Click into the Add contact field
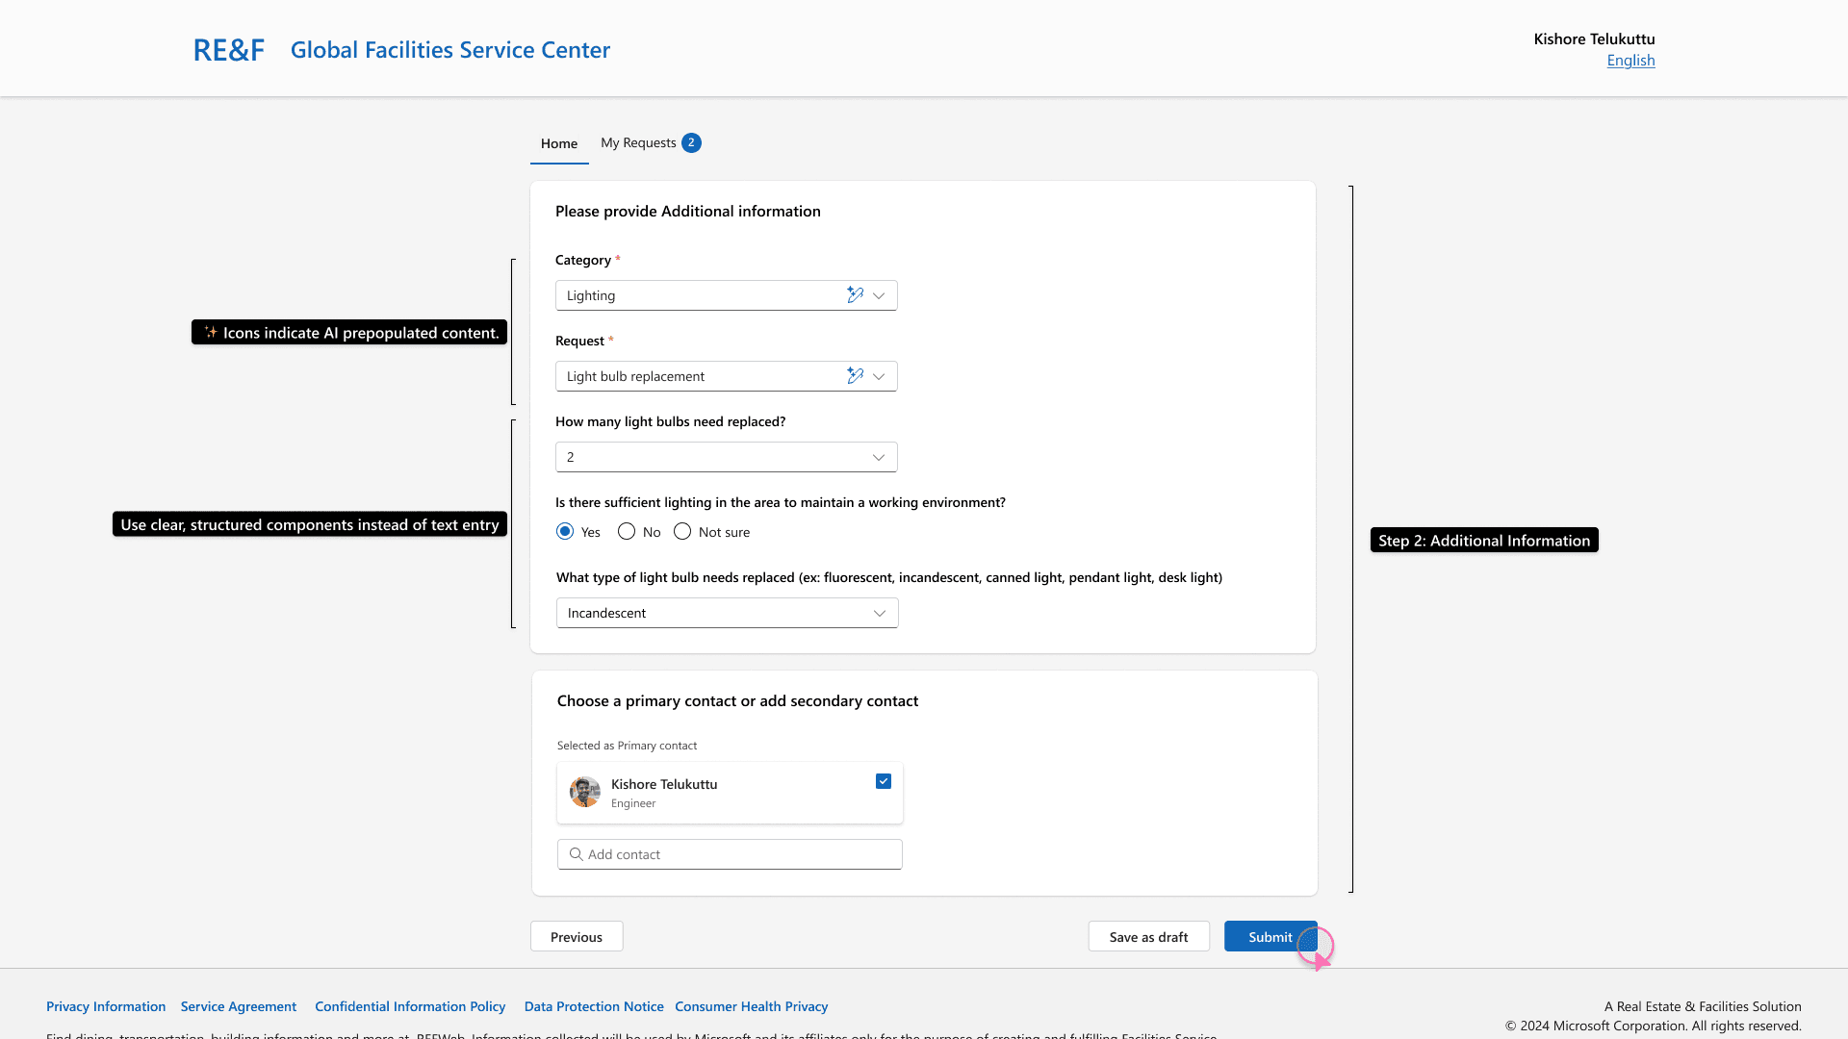 click(x=741, y=854)
